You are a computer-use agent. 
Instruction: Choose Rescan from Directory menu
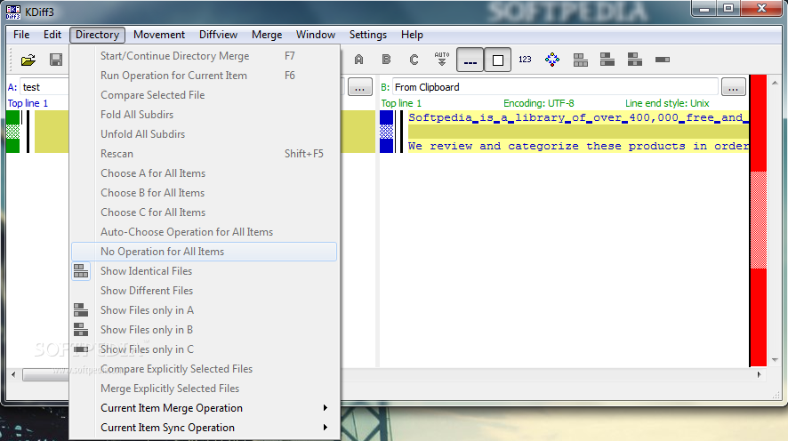point(204,154)
